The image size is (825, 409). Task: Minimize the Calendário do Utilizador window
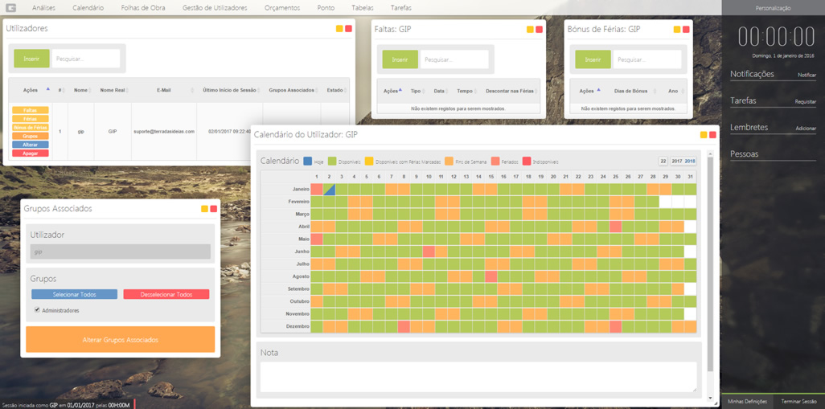click(x=704, y=135)
